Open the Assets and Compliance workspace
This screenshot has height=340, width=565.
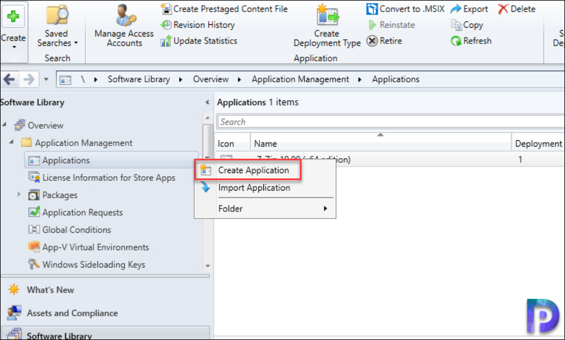coord(72,313)
